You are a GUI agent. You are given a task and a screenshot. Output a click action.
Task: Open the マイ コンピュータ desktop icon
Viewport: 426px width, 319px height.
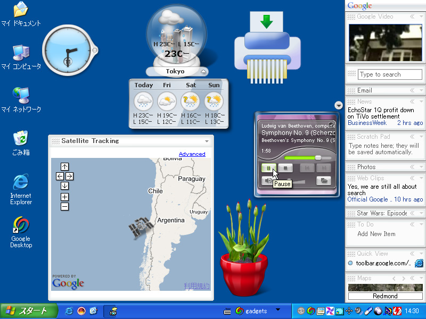[21, 57]
